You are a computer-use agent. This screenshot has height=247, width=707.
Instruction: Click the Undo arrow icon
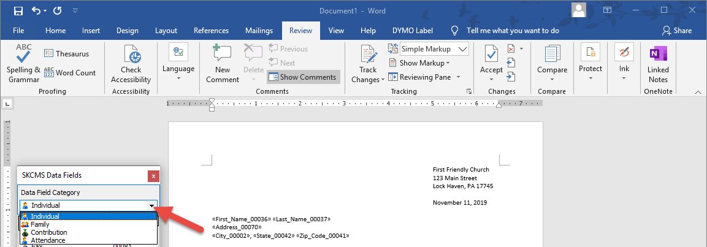[x=36, y=11]
